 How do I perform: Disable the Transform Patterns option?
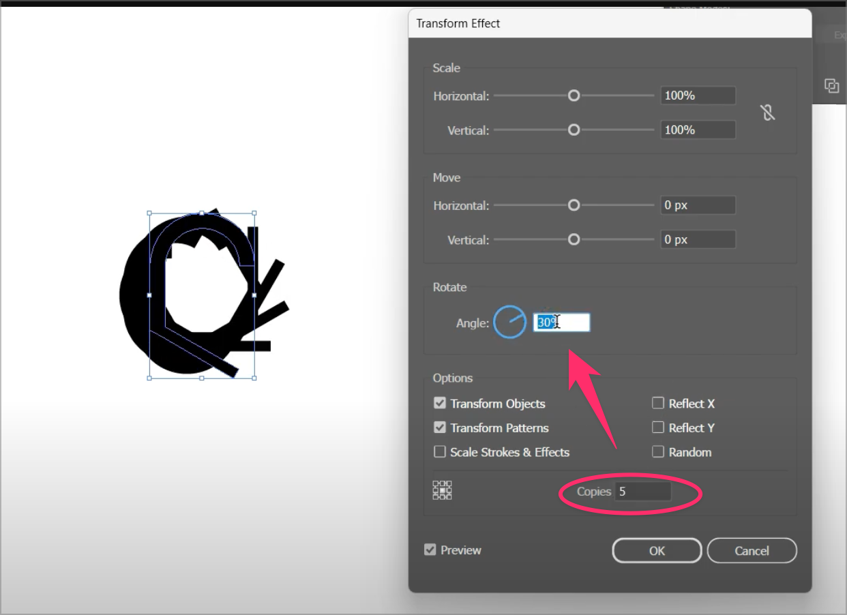pyautogui.click(x=440, y=428)
